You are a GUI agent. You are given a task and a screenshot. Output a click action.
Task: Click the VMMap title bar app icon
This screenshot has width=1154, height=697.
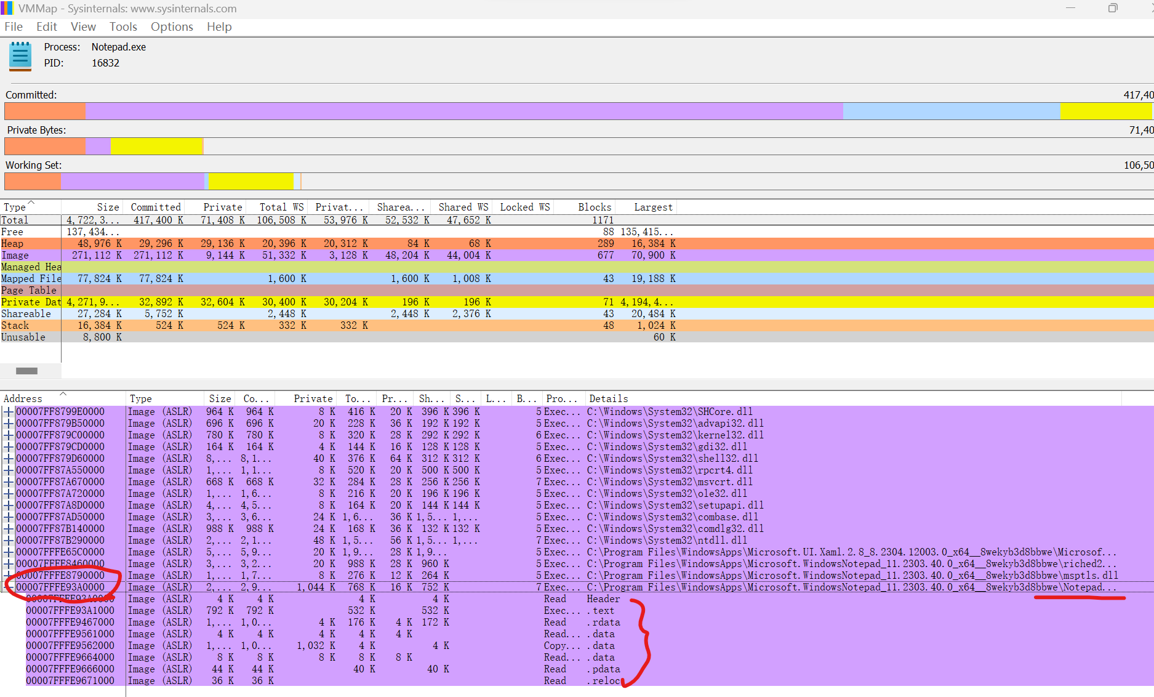[x=7, y=8]
